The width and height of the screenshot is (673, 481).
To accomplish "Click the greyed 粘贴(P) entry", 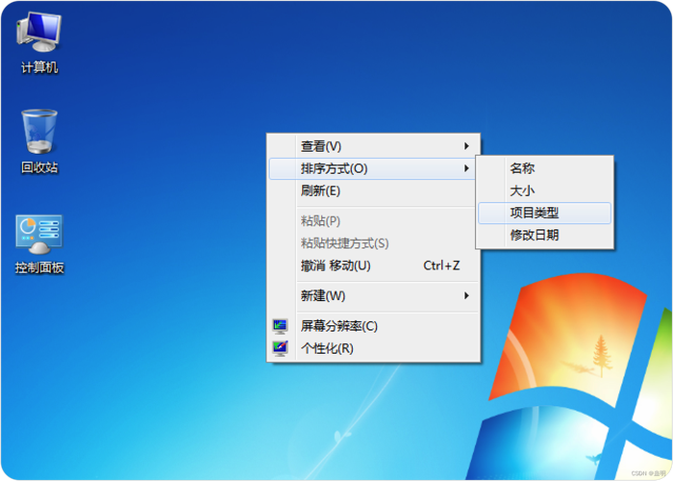I will click(x=373, y=221).
